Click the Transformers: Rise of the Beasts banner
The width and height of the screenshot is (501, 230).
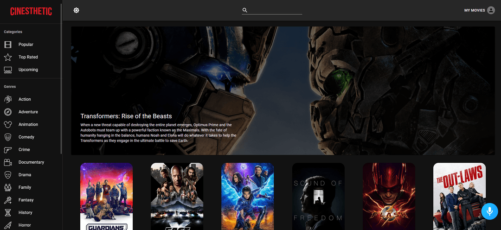[283, 90]
